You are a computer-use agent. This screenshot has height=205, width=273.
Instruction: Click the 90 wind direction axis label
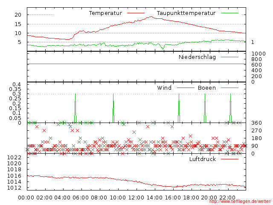point(255,146)
